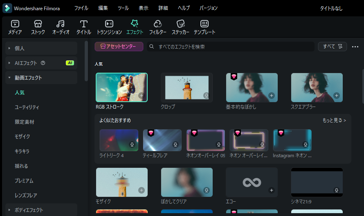Select the 人気 subcategory
The image size is (364, 216).
coord(20,92)
